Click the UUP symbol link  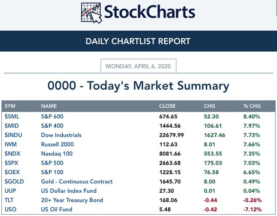(10, 191)
